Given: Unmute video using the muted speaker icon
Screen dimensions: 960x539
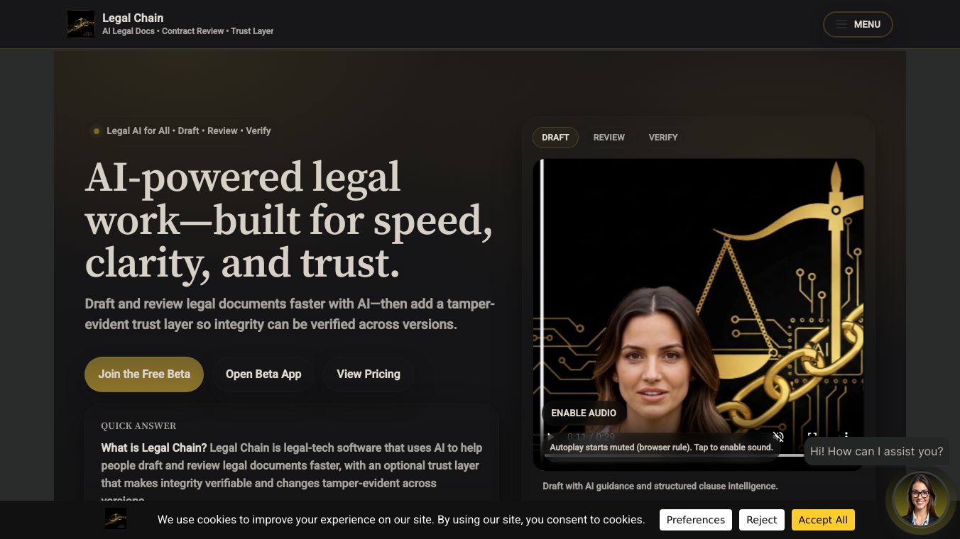Looking at the screenshot, I should tap(778, 437).
